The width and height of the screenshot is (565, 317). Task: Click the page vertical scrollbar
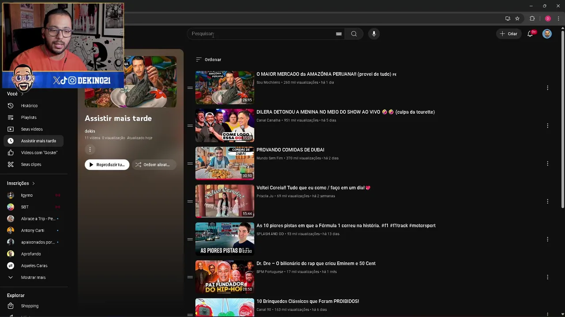562,119
